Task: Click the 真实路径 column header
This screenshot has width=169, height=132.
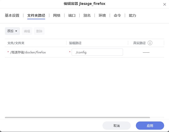Action: pos(139,43)
